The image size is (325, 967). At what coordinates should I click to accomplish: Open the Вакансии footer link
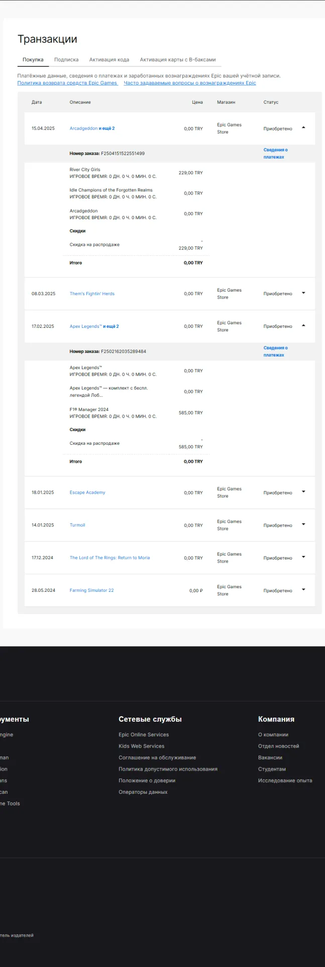pos(270,757)
